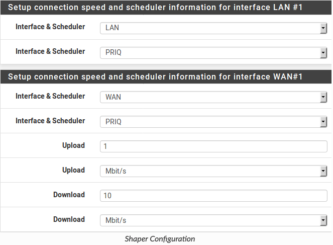
Task: Click the label beside WAN#1's PRIQ dropdown
Action: (x=50, y=121)
